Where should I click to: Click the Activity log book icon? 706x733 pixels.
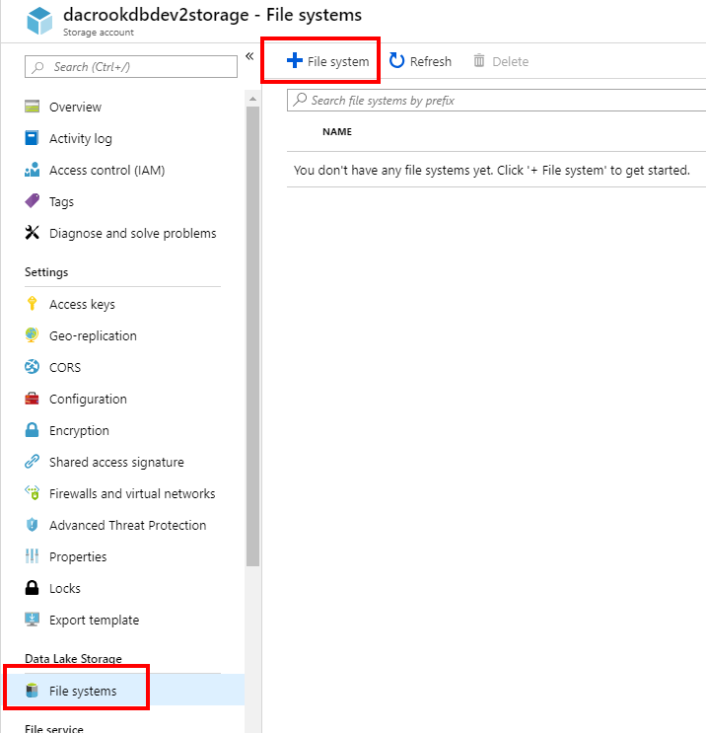(32, 138)
